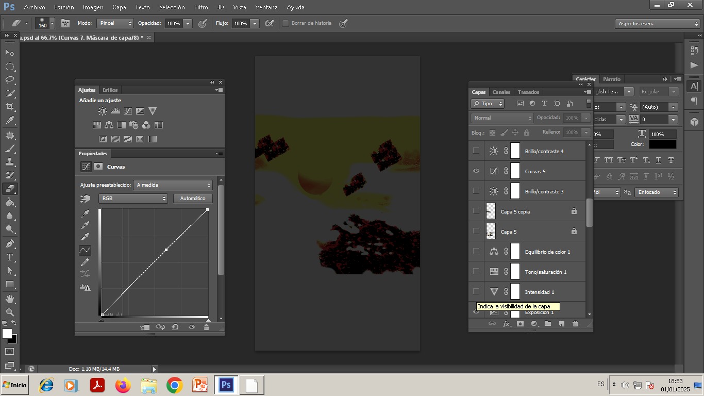
Task: Open the Filtro menu
Action: [x=201, y=7]
